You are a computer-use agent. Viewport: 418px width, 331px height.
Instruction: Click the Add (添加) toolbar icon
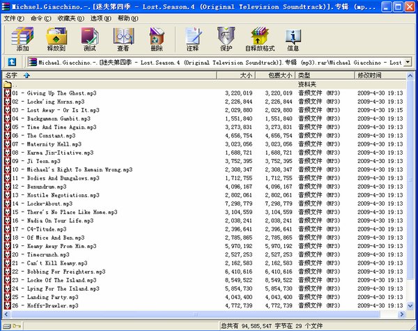(22, 39)
